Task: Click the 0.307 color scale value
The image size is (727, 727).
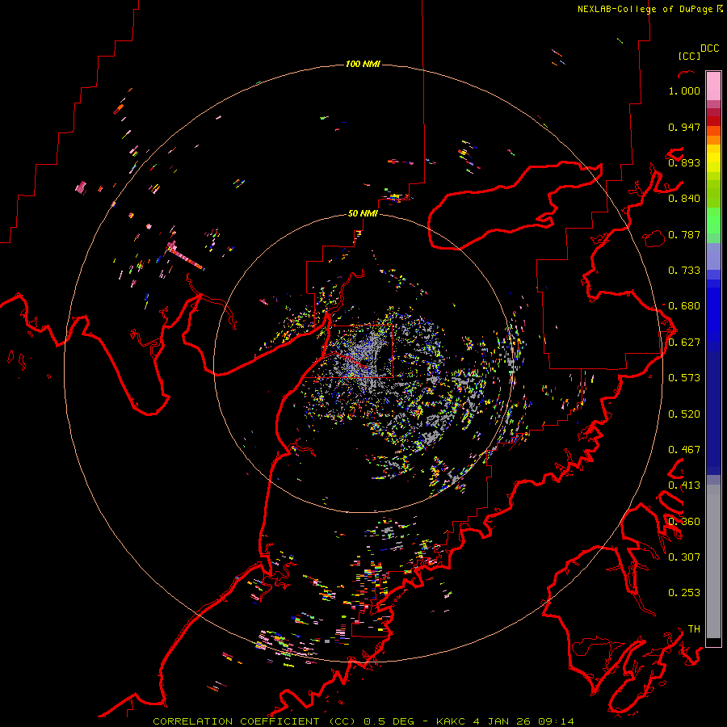Action: click(684, 557)
